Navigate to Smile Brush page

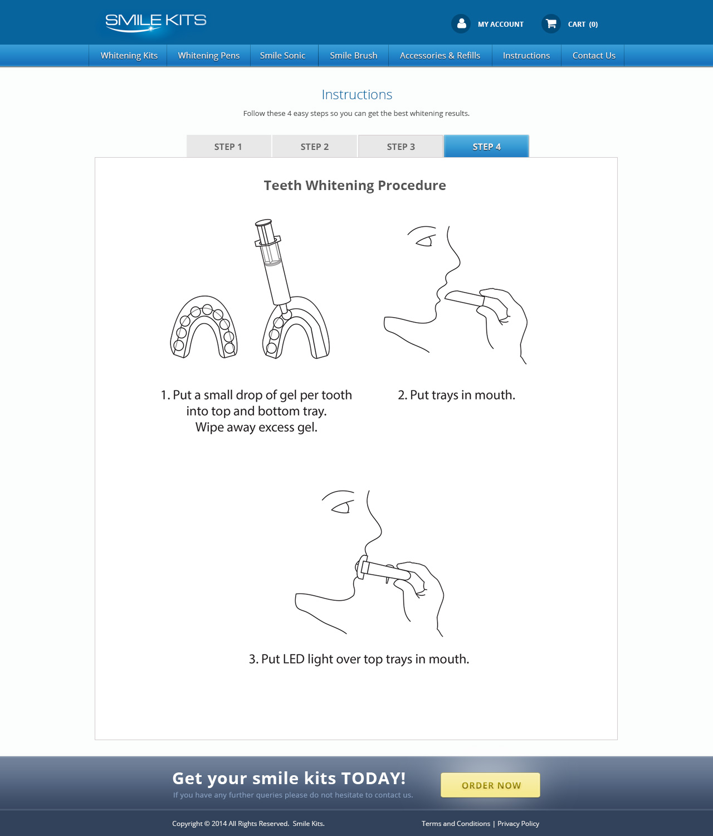tap(354, 56)
